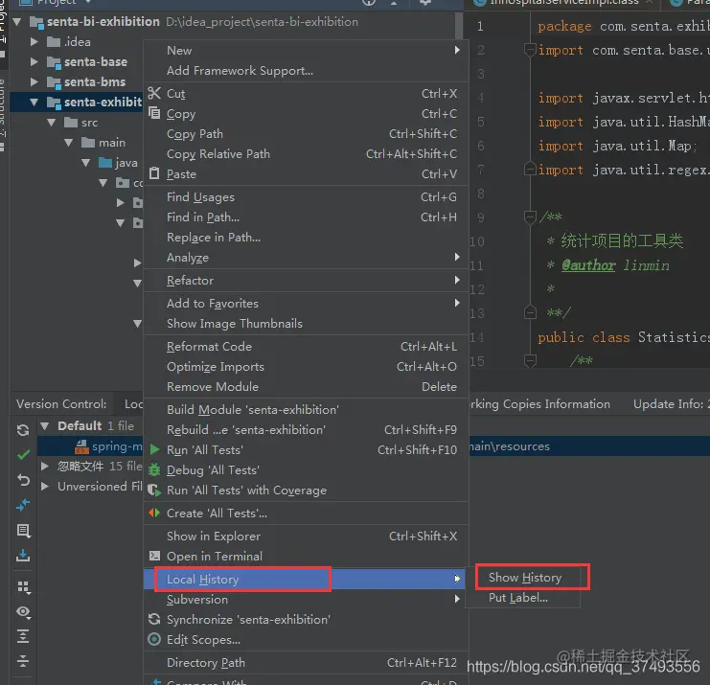Collapse the Default changelist node
This screenshot has height=685, width=710.
point(44,425)
